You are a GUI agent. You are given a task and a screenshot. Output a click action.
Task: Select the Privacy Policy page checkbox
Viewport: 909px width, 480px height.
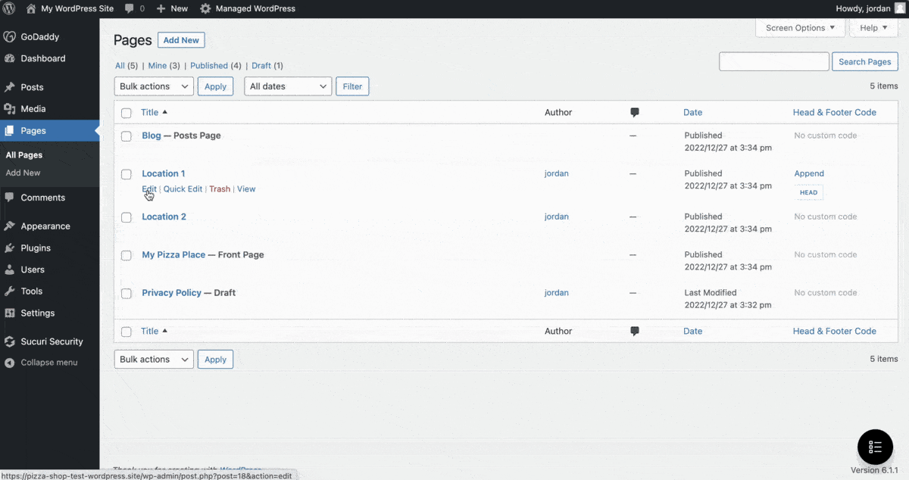click(127, 293)
